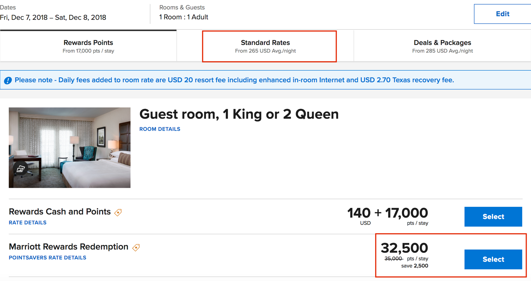Switch to the Rewards Points tab
The image size is (531, 281).
tap(88, 46)
